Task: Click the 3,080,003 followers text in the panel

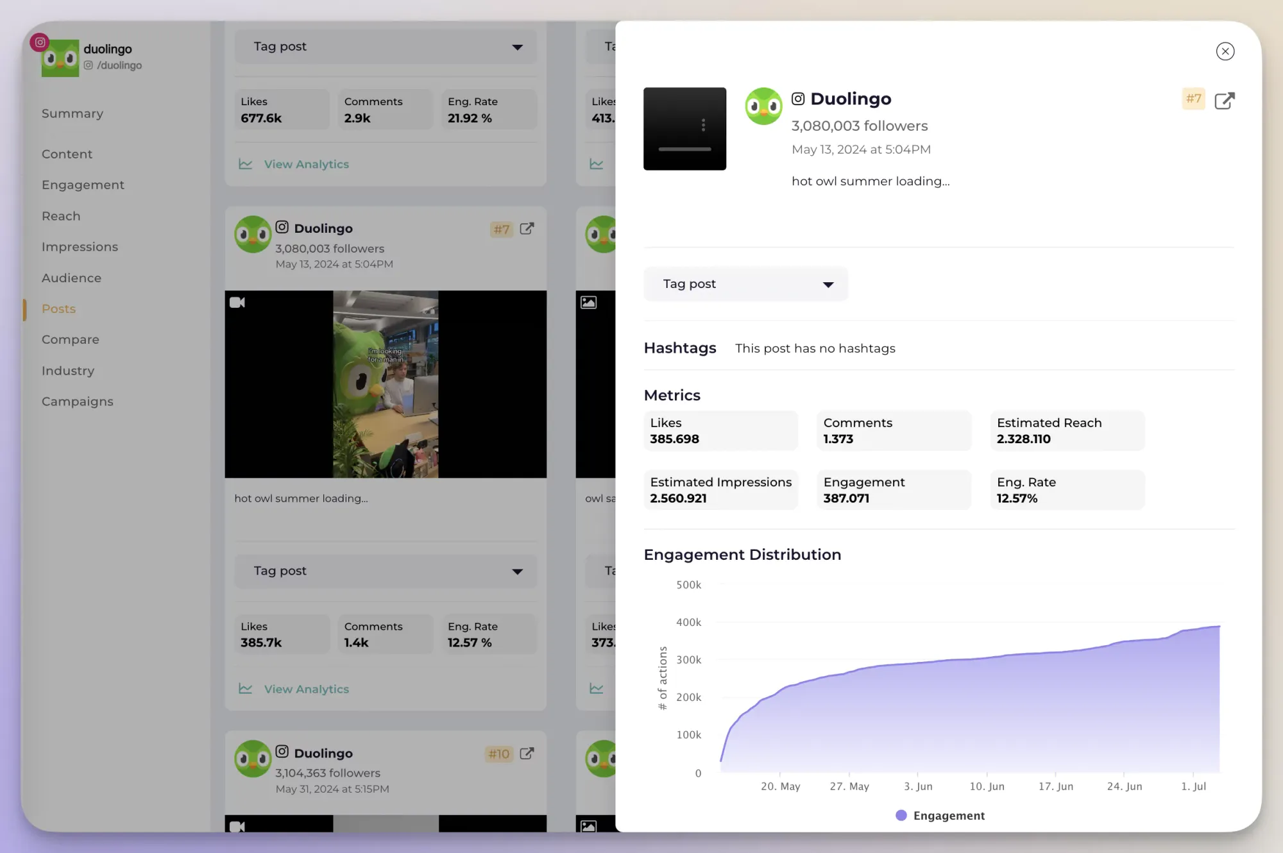Action: [x=860, y=126]
